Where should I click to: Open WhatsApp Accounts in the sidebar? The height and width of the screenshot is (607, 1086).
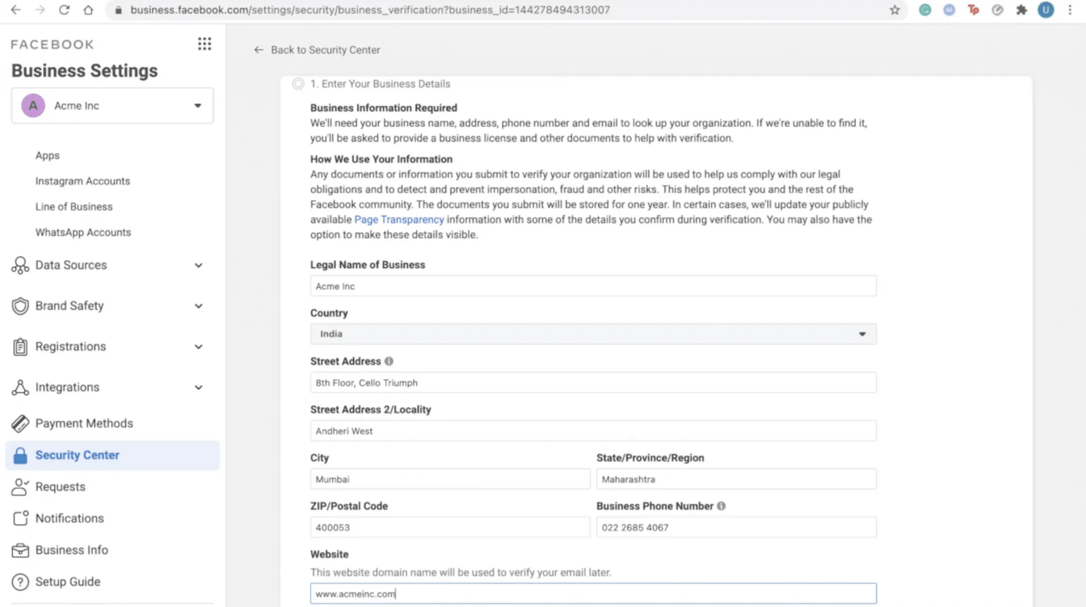pyautogui.click(x=83, y=232)
